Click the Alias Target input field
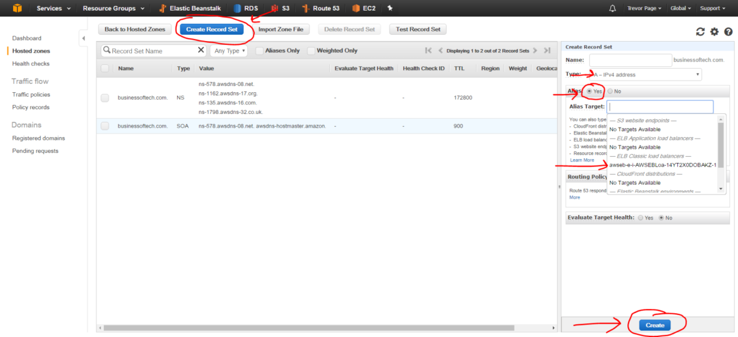Image resolution: width=738 pixels, height=337 pixels. click(x=661, y=106)
